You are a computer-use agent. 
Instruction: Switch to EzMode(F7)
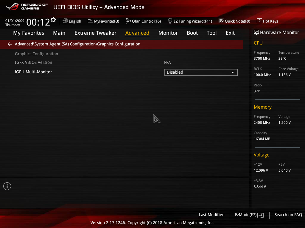[249, 215]
